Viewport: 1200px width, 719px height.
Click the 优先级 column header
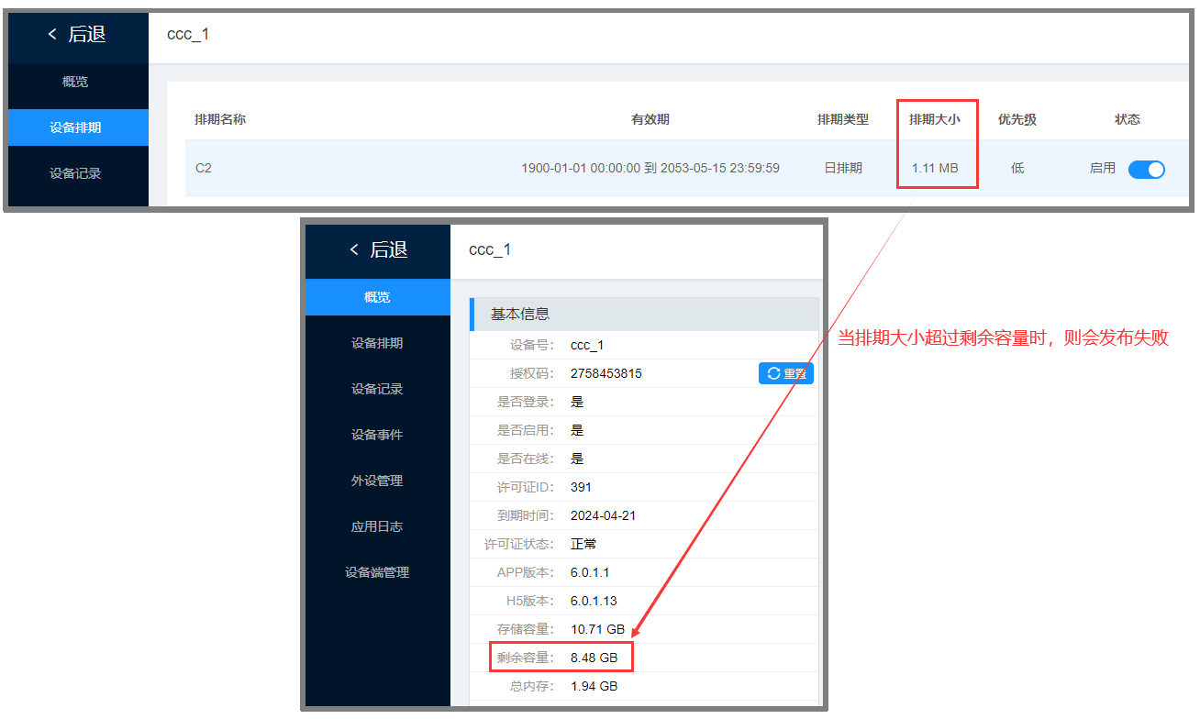click(1017, 119)
